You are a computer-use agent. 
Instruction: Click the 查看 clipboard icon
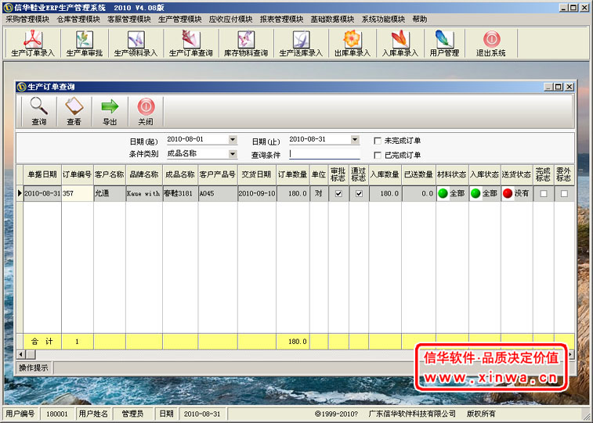tap(74, 111)
